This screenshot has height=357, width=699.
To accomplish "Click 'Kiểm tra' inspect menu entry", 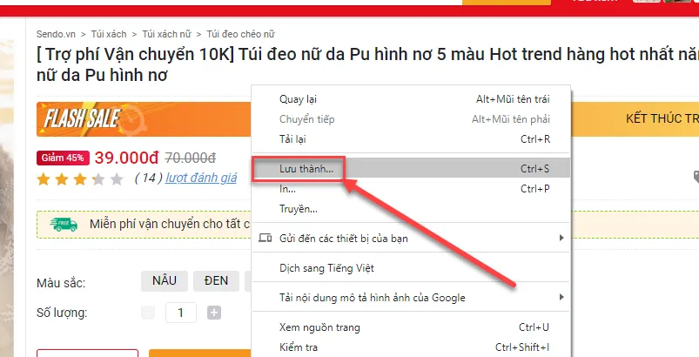I will 411,347.
